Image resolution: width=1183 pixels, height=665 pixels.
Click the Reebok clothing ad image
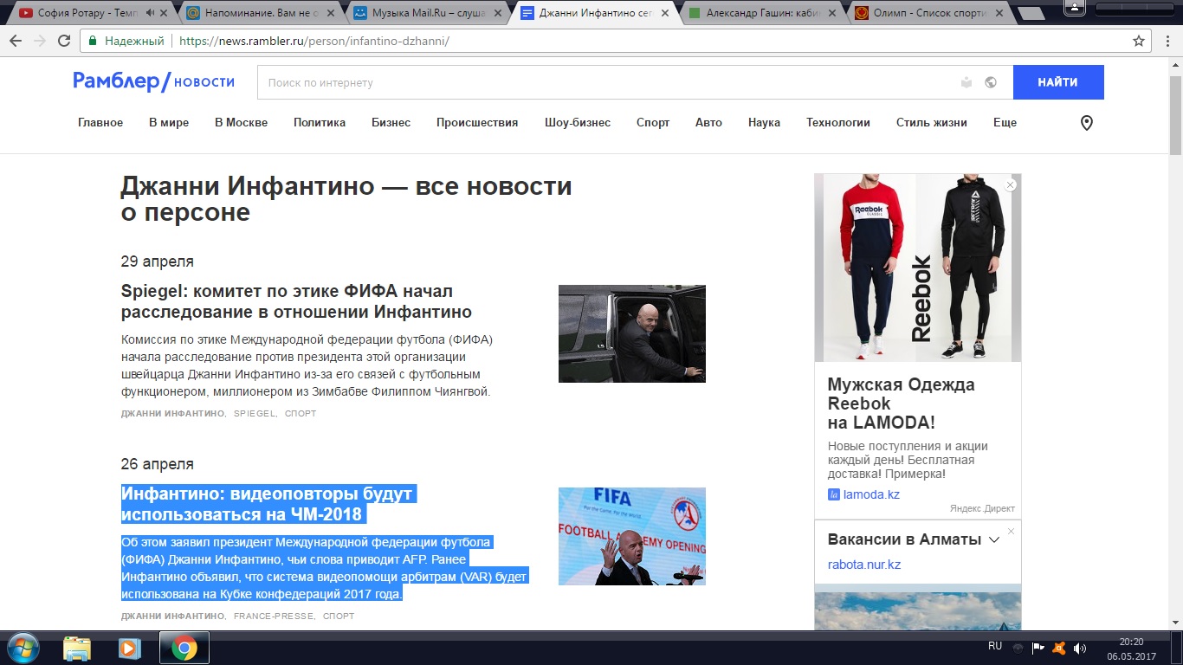pyautogui.click(x=918, y=268)
